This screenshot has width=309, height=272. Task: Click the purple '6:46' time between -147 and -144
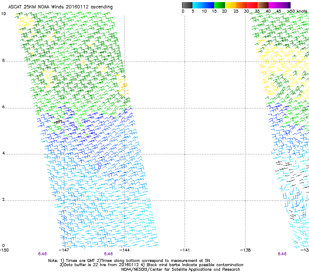[109, 254]
